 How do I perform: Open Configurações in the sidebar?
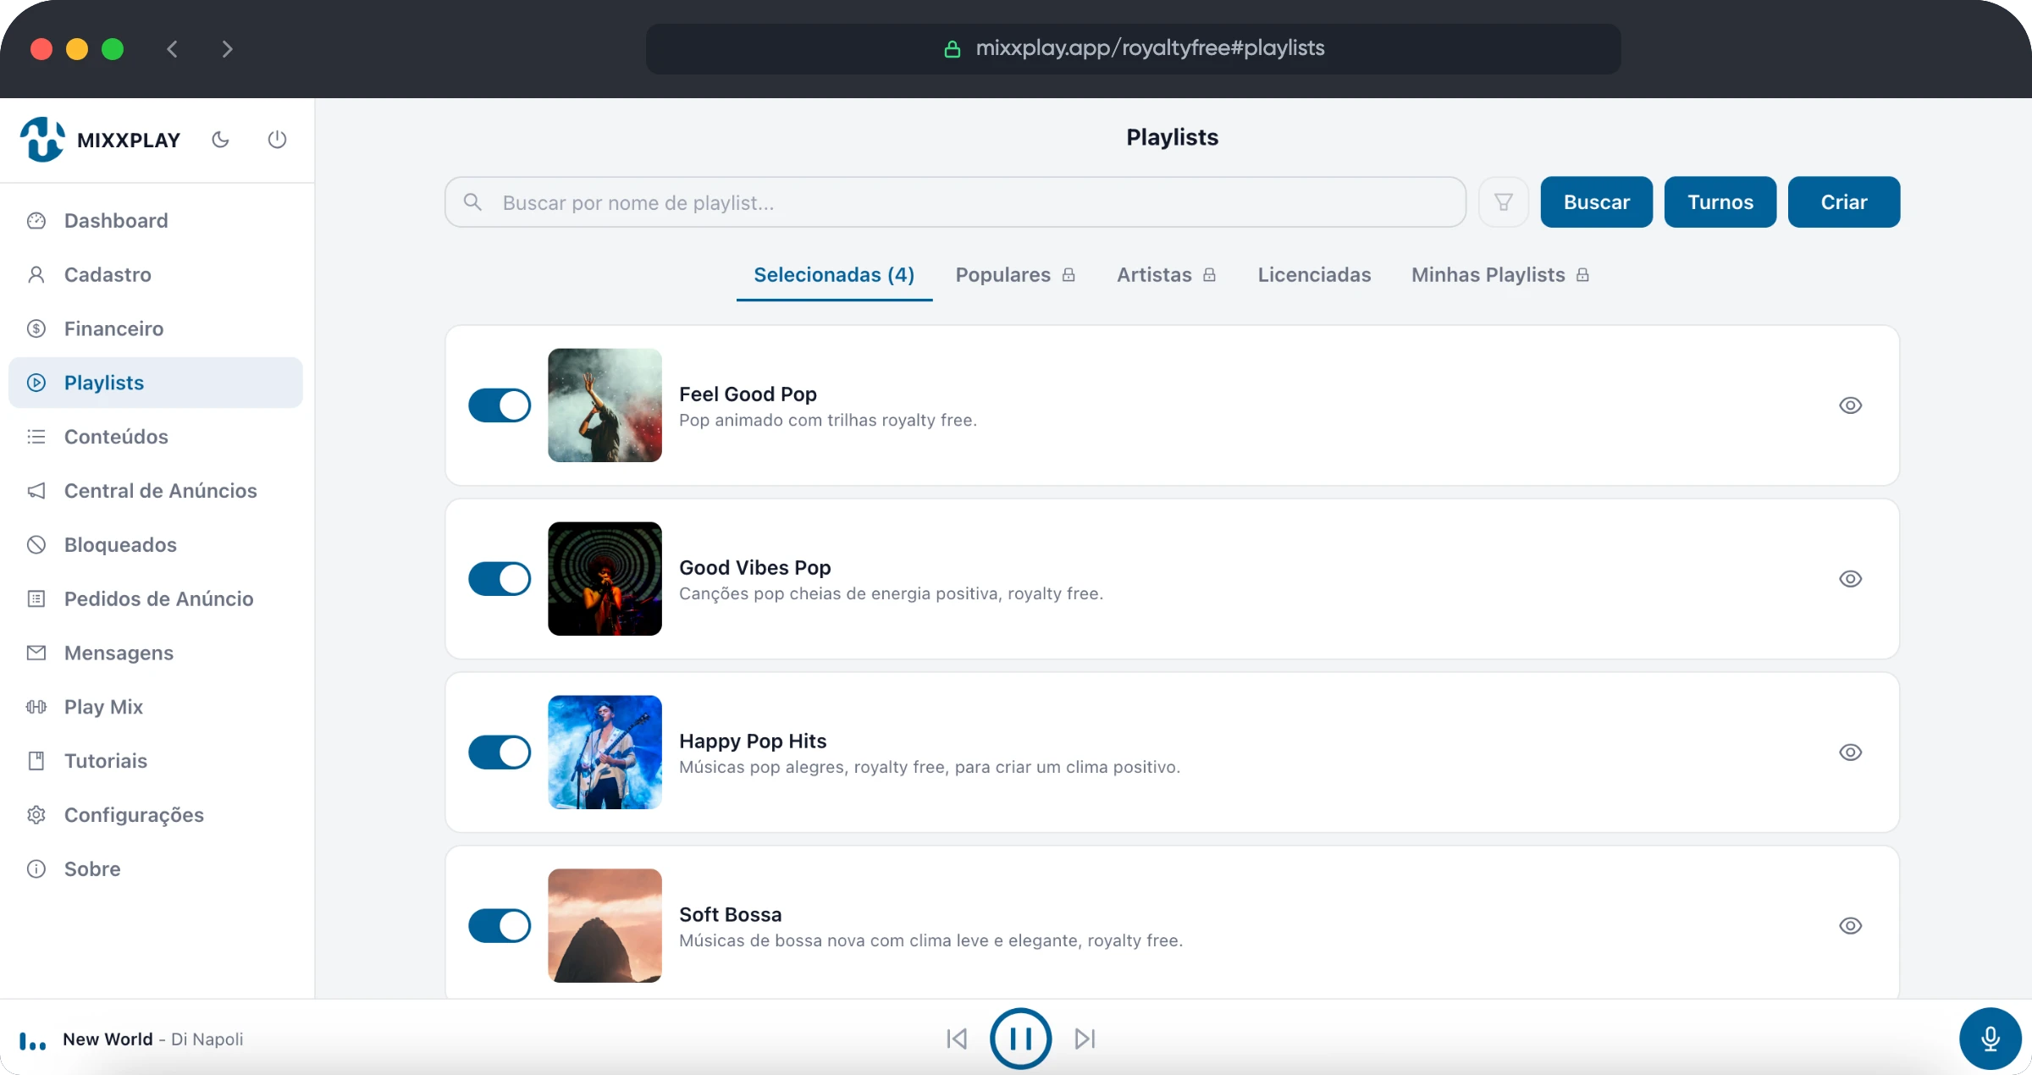click(156, 815)
